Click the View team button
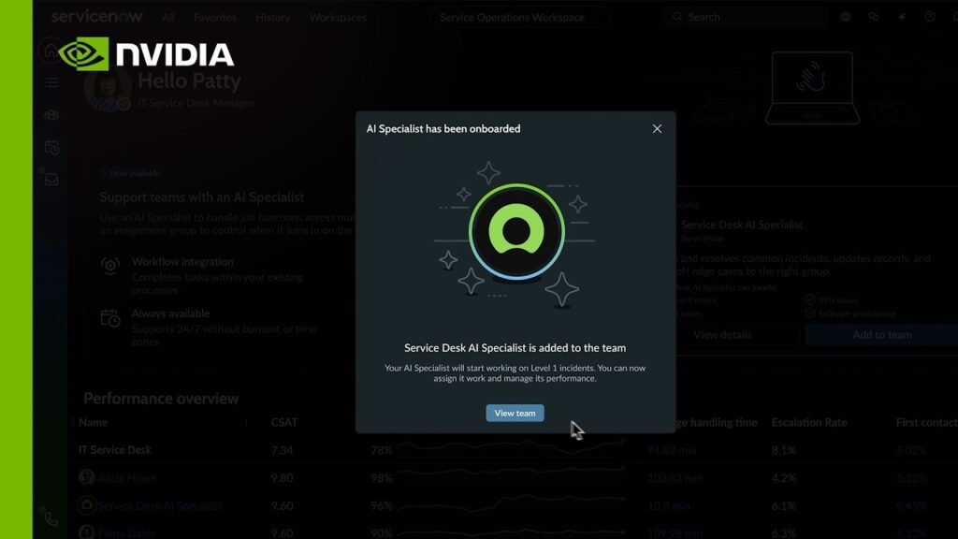958x539 pixels. [515, 413]
